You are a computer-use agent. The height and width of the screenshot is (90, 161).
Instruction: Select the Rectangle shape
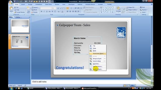coord(108,7)
